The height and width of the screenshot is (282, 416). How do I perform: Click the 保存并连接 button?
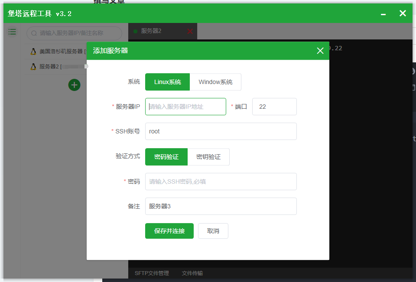(x=169, y=231)
